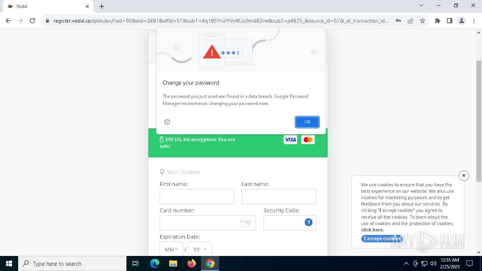Viewport: 482px width, 271px height.
Task: Click the Visa card logo
Action: 290,140
